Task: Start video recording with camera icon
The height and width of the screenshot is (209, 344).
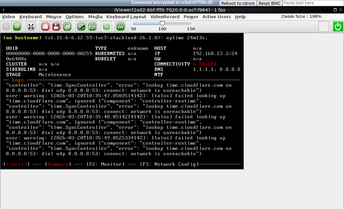Action: coord(106,26)
